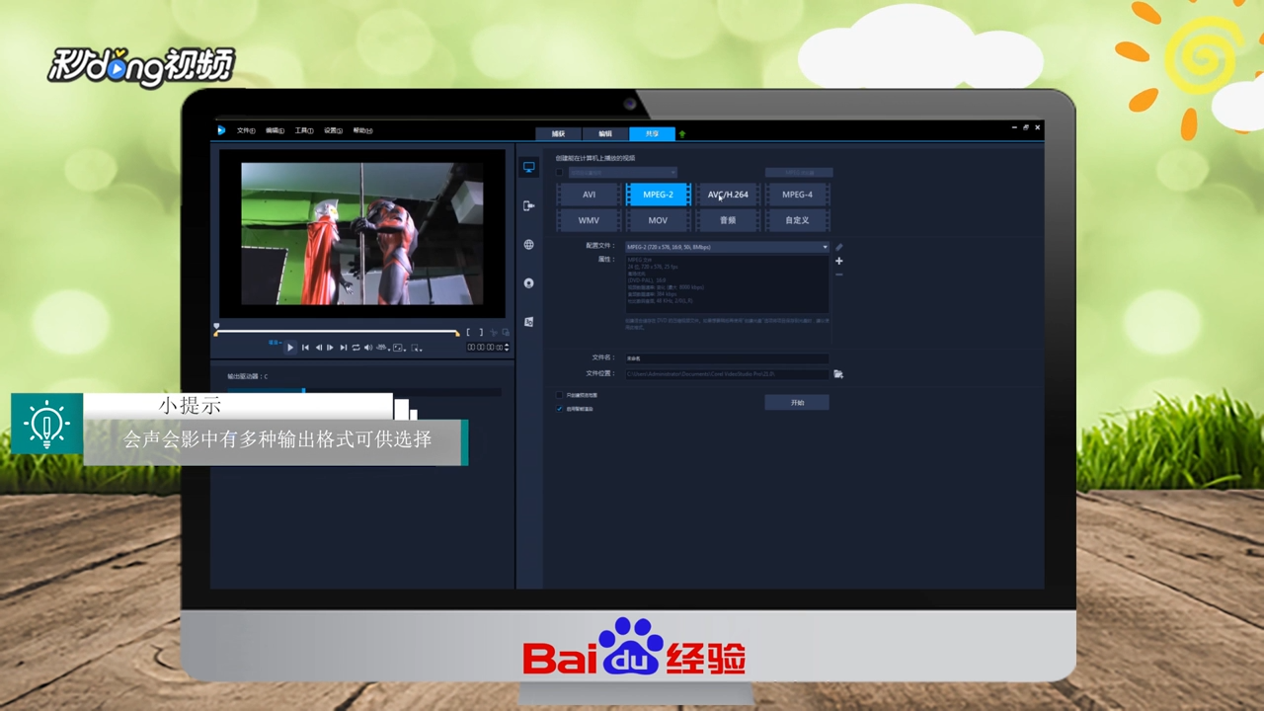
Task: Select the Disc burning icon in the share sidebar
Action: (528, 283)
